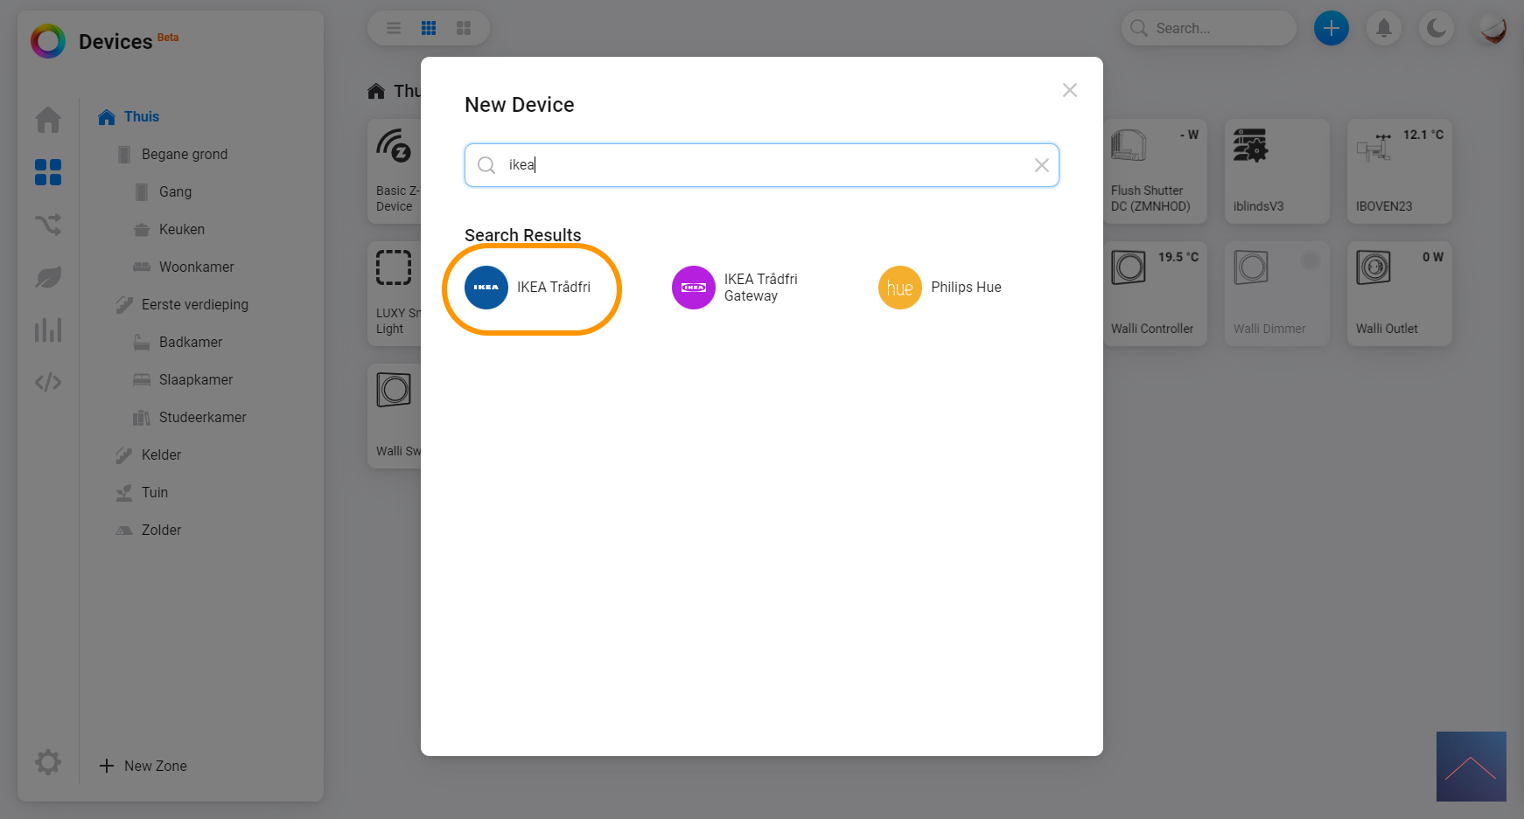This screenshot has width=1524, height=819.
Task: Pick the Philips Hue search result
Action: click(x=940, y=288)
